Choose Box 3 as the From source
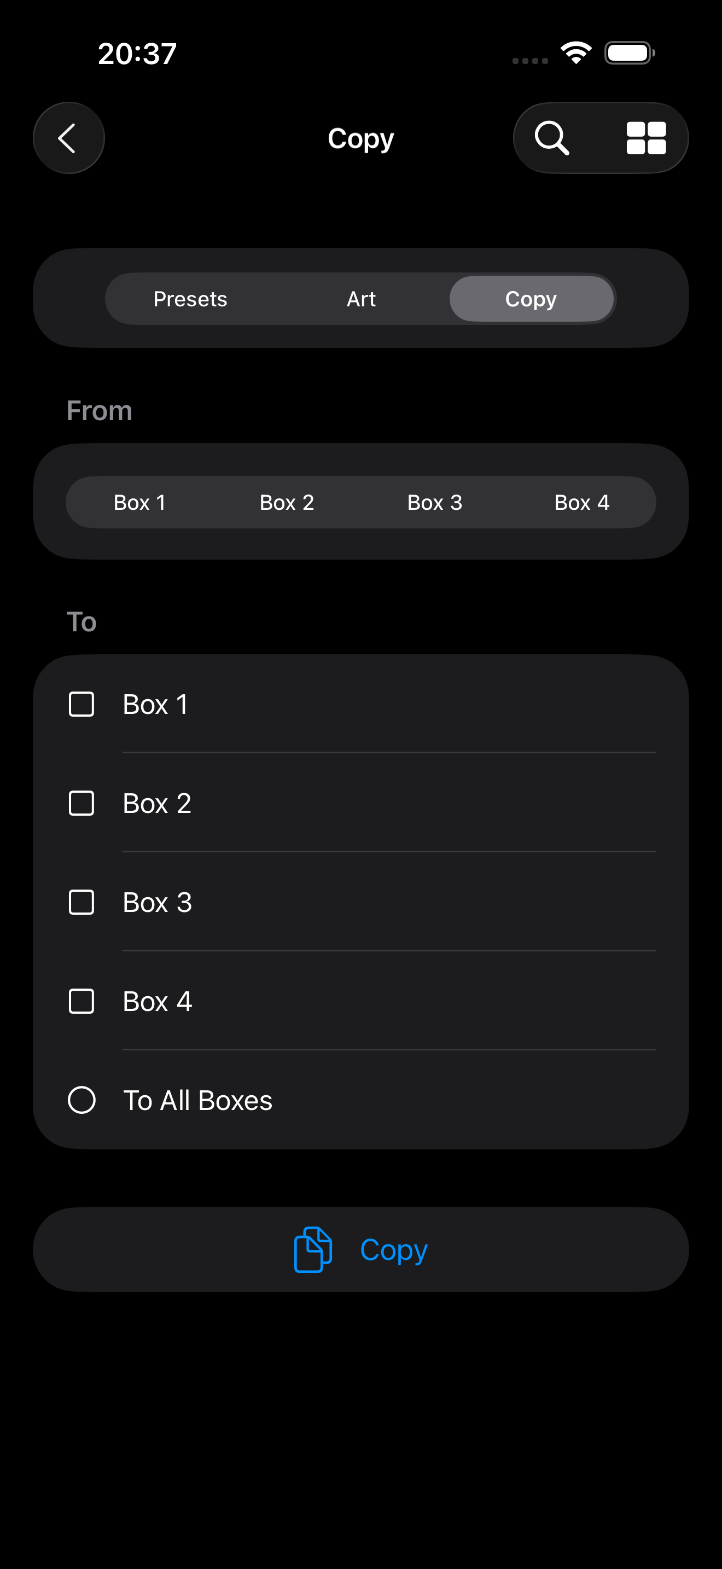This screenshot has width=722, height=1569. pos(435,503)
